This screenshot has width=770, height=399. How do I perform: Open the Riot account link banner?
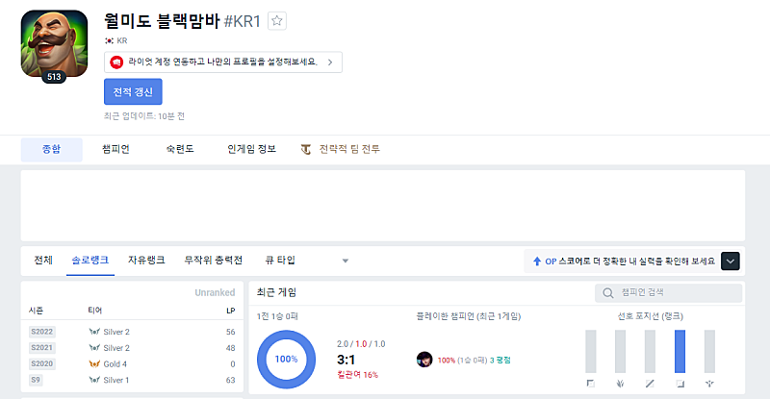click(x=222, y=62)
